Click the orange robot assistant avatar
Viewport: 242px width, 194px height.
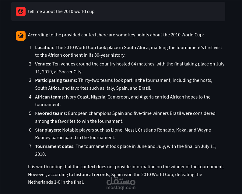coord(21,36)
